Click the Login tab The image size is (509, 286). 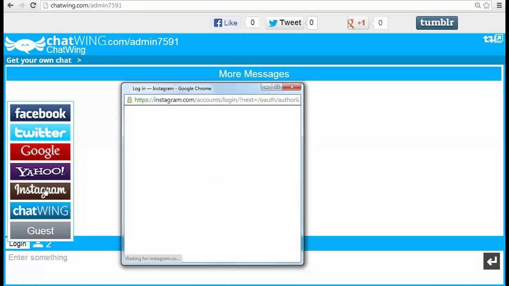coord(17,244)
